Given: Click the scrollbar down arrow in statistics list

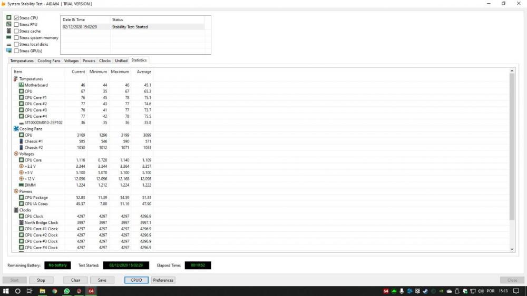Looking at the screenshot, I should pyautogui.click(x=511, y=249).
